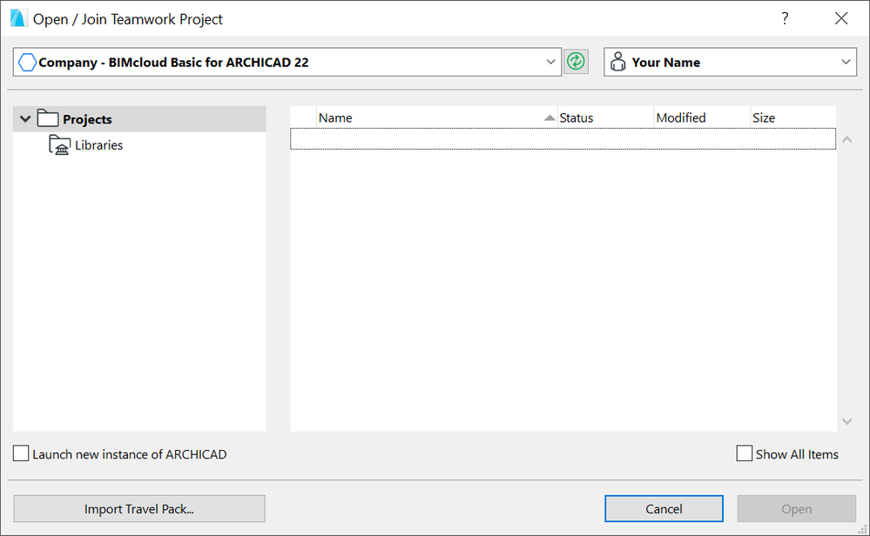The height and width of the screenshot is (536, 870).
Task: Click the Libraries folder icon
Action: point(59,144)
